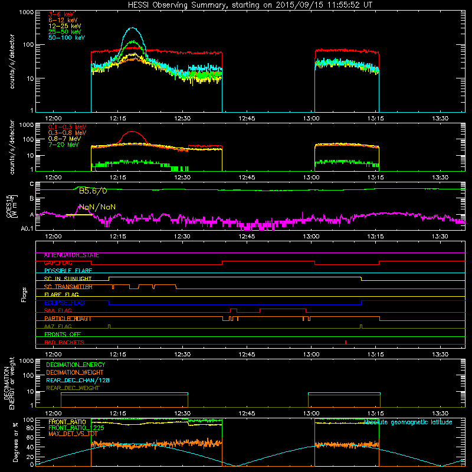Click the BAD_PACKETS red tick marker

(346, 342)
